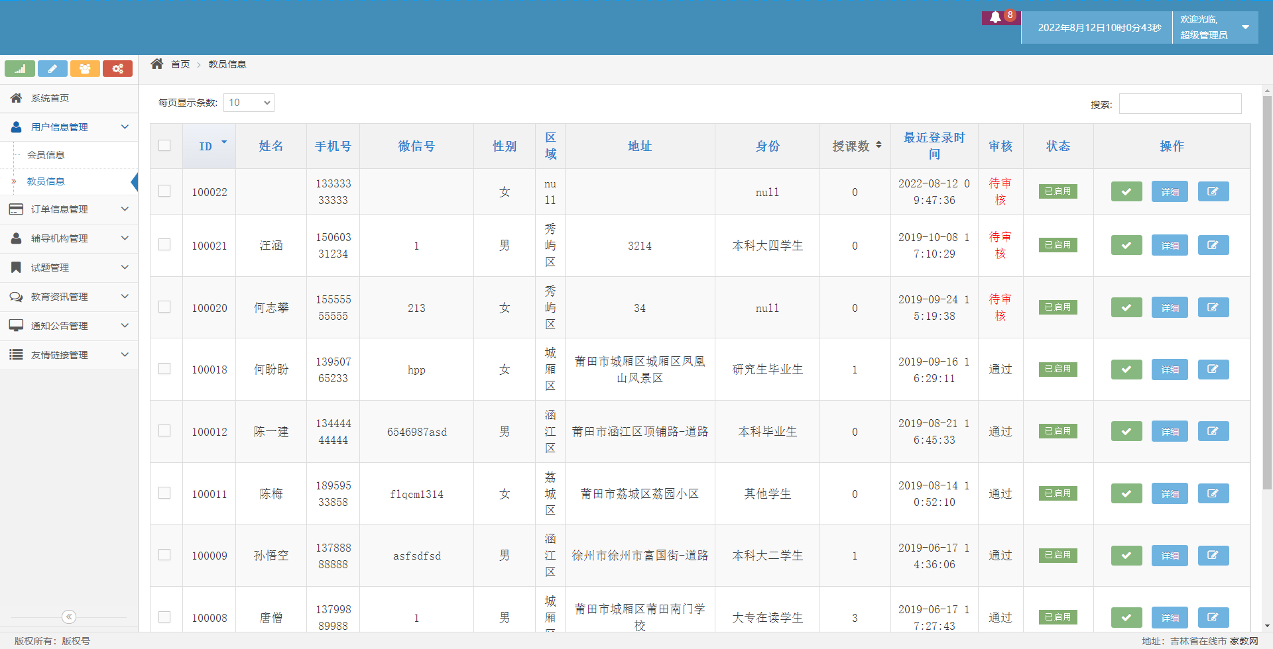This screenshot has height=649, width=1273.
Task: Expand the 教育资讯管理 menu section
Action: [x=69, y=296]
